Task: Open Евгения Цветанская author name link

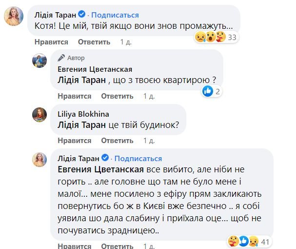Action: click(95, 69)
